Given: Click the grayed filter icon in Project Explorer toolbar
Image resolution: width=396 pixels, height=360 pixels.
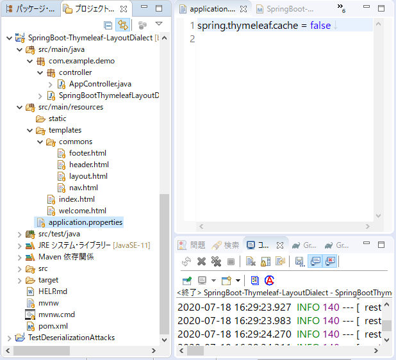Looking at the screenshot, I should coord(142,25).
